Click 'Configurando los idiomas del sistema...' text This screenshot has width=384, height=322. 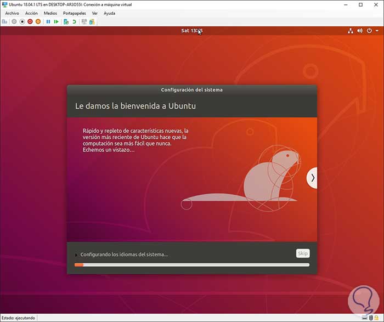pyautogui.click(x=124, y=255)
